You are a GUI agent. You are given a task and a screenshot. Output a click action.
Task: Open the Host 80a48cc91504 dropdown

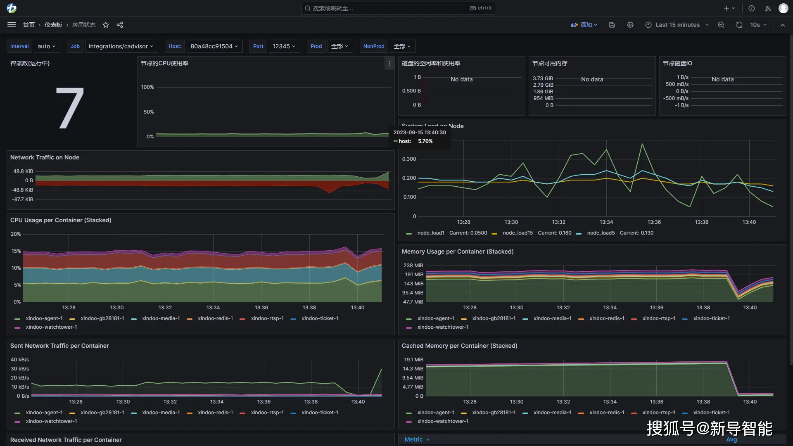tap(214, 46)
